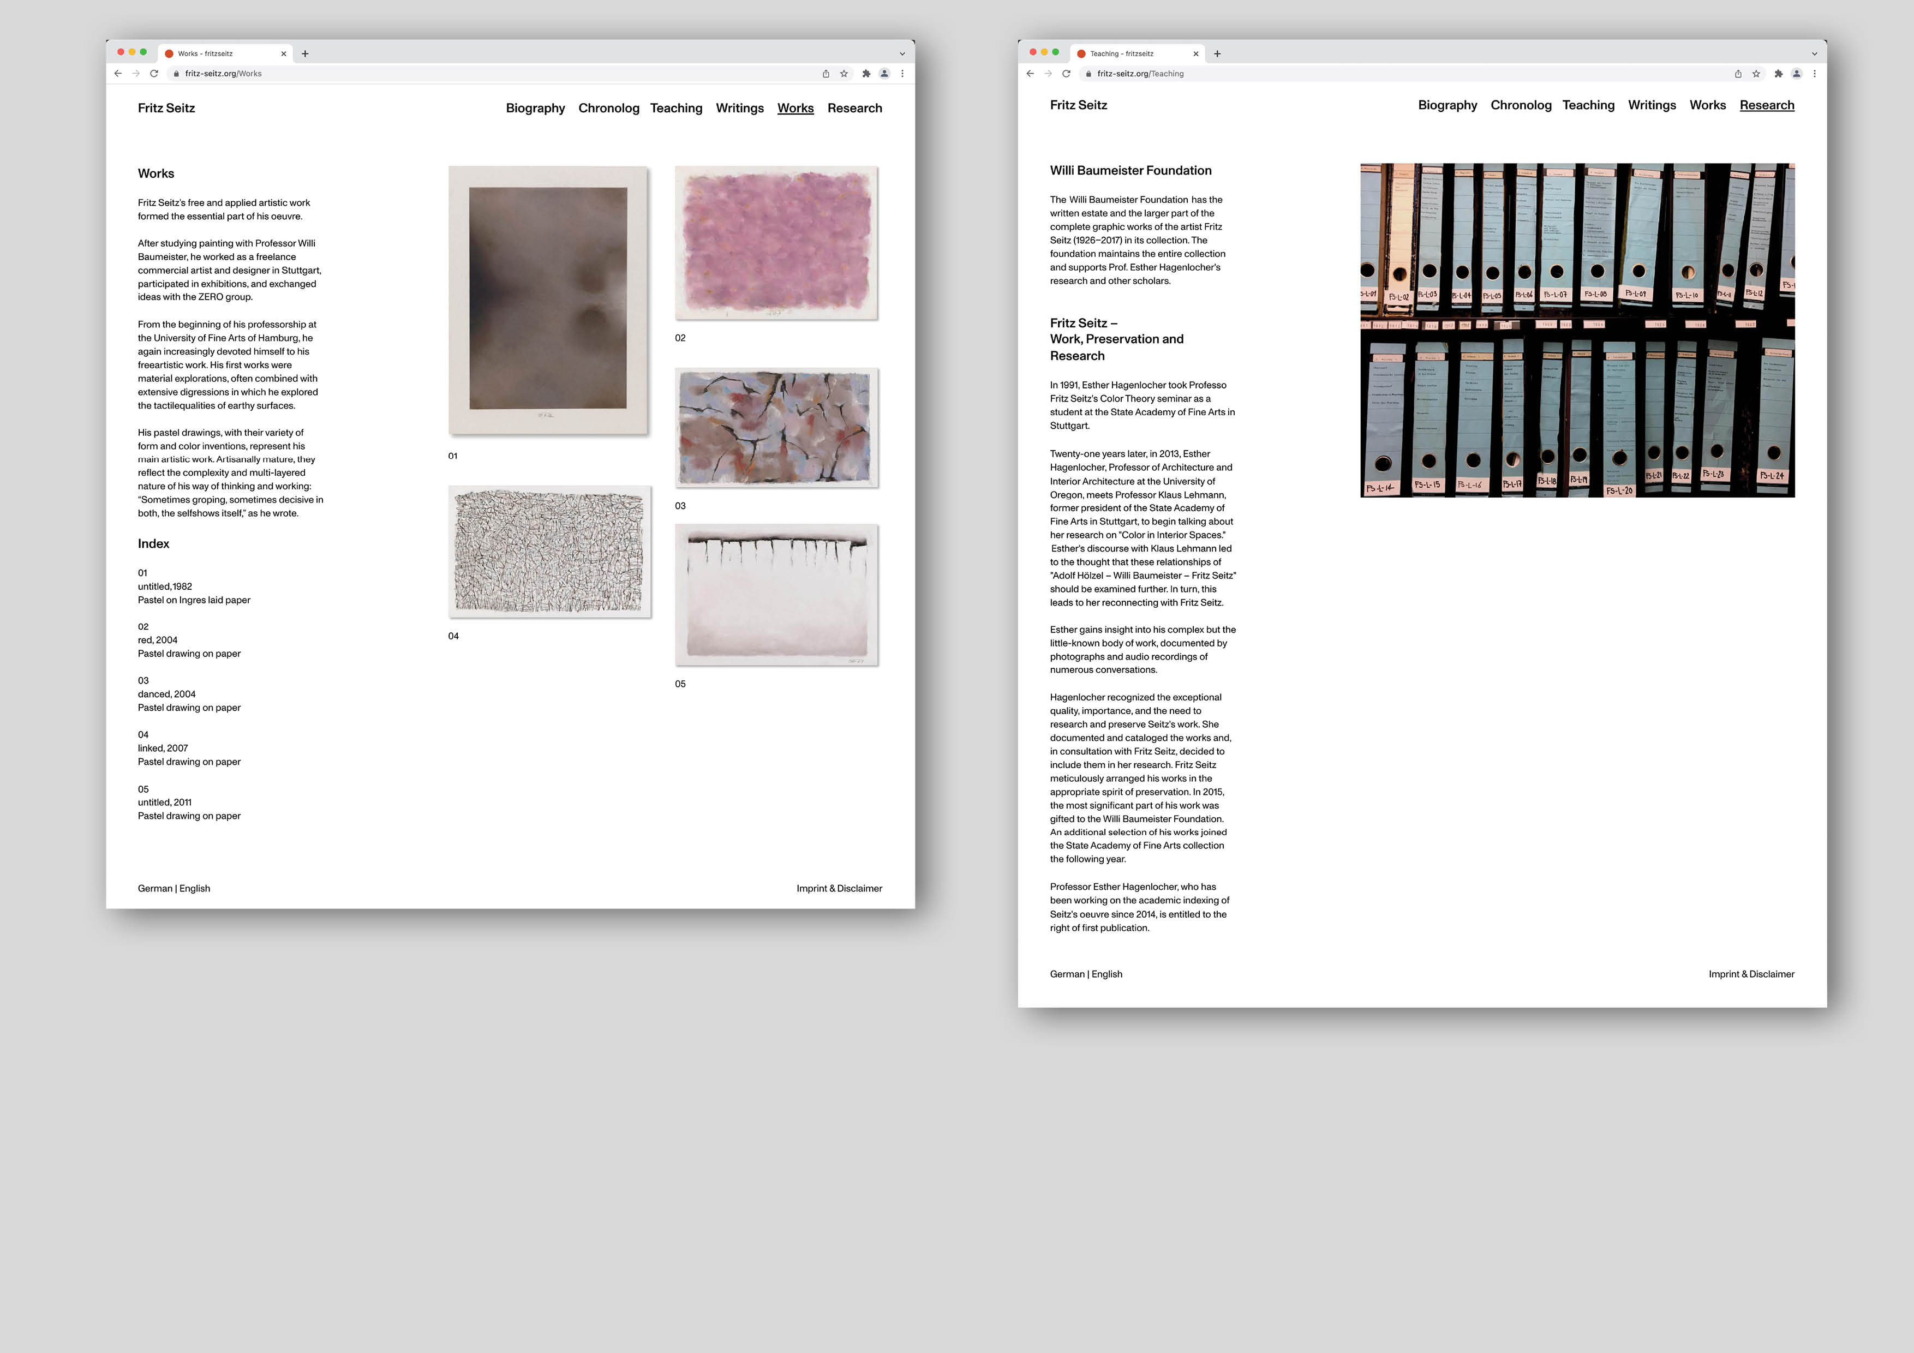Screen dimensions: 1914x1353
Task: Click the share icon in left browser
Action: click(826, 73)
